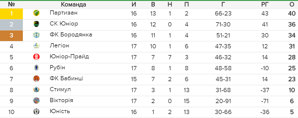This screenshot has height=118, width=298.
Task: Click the silver second place badge
Action: (x=11, y=25)
